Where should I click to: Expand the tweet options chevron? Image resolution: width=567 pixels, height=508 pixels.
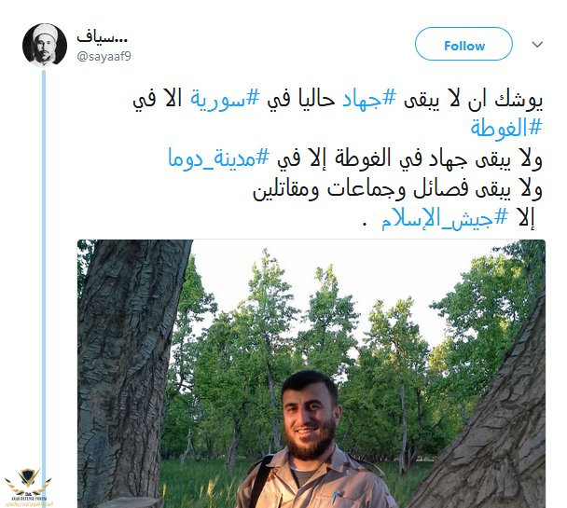click(537, 45)
